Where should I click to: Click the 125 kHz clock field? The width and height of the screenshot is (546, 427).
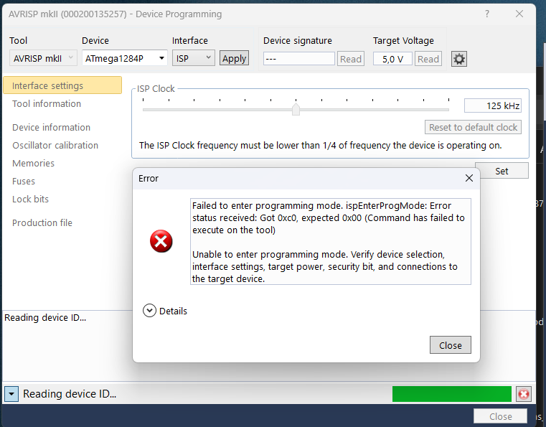pyautogui.click(x=493, y=105)
